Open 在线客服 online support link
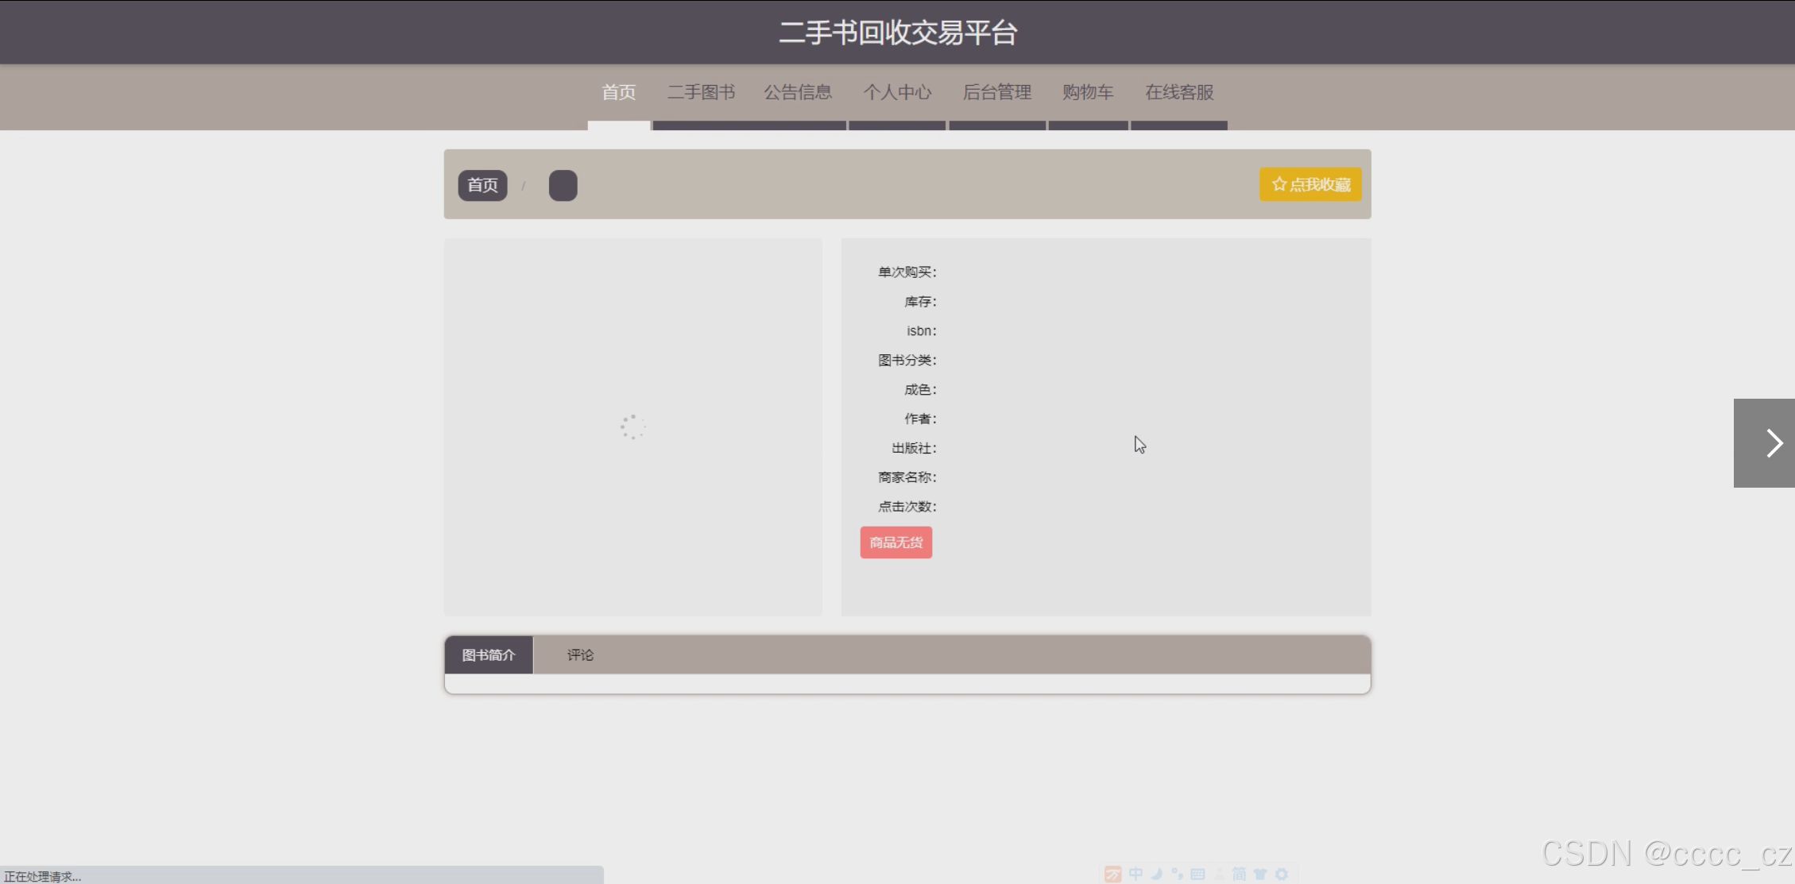The width and height of the screenshot is (1795, 884). tap(1179, 92)
